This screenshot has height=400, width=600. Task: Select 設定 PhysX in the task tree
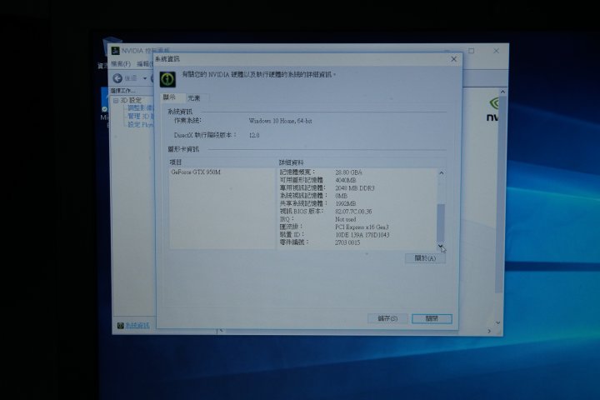(141, 125)
